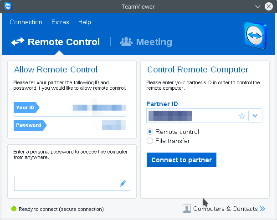Add partner to favorites with star icon
This screenshot has height=220, width=277.
click(241, 116)
